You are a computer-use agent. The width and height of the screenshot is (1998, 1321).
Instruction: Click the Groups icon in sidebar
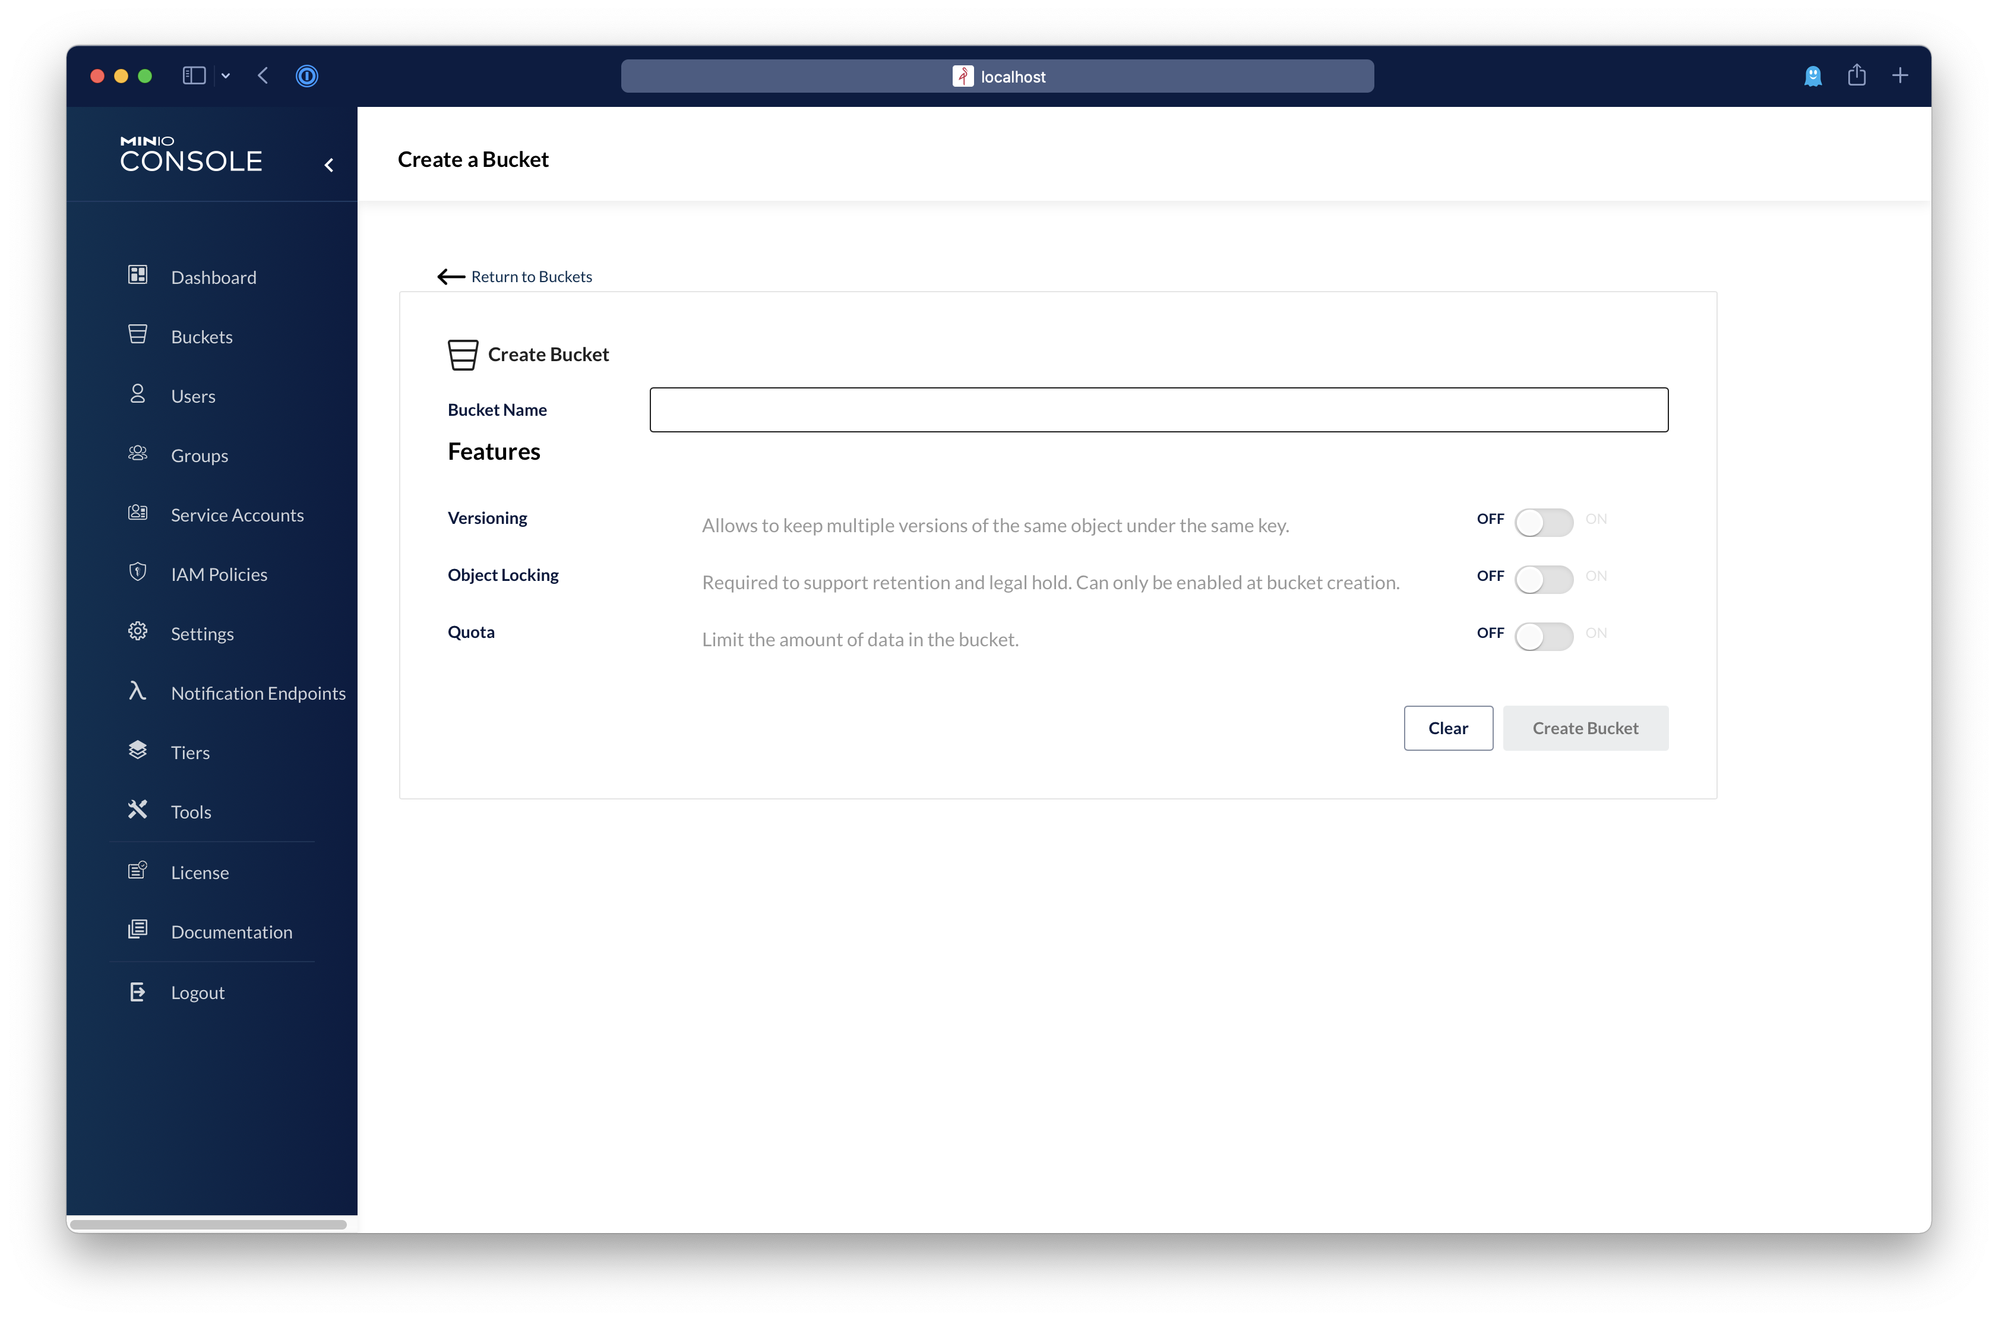click(x=137, y=454)
